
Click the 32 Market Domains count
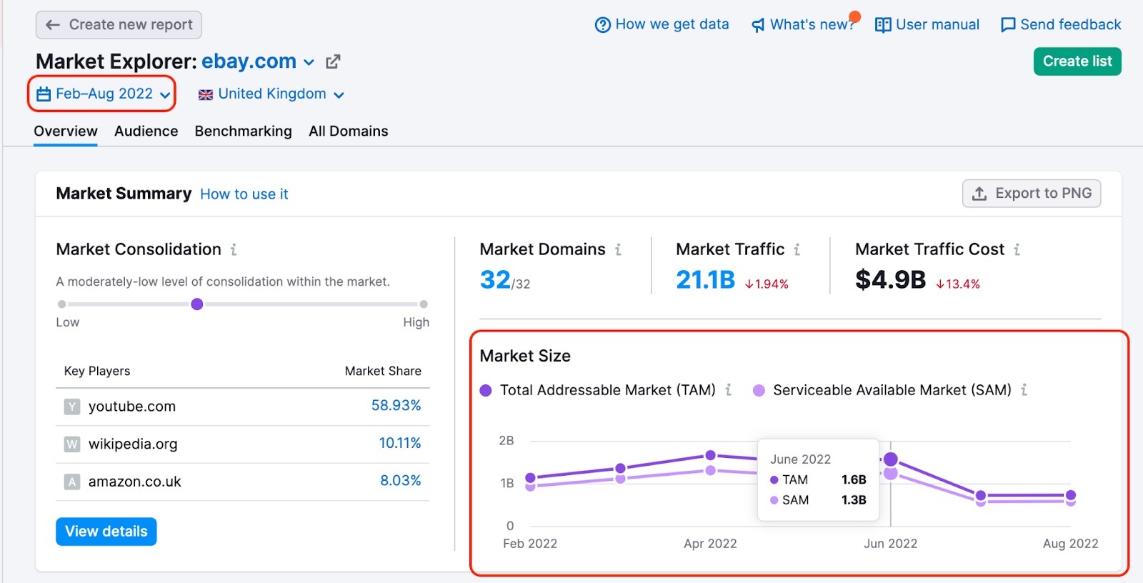(x=495, y=280)
